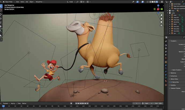Image resolution: width=185 pixels, height=110 pixels.
Task: Open the Select menu
Action: pyautogui.click(x=22, y=2)
